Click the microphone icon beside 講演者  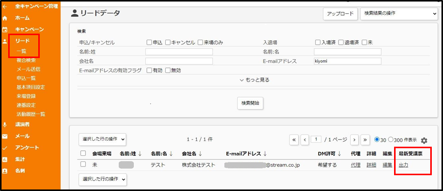(x=5, y=124)
